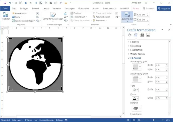173x122 pixels.
Task: Open the Kontur color picker
Action: pos(135,98)
